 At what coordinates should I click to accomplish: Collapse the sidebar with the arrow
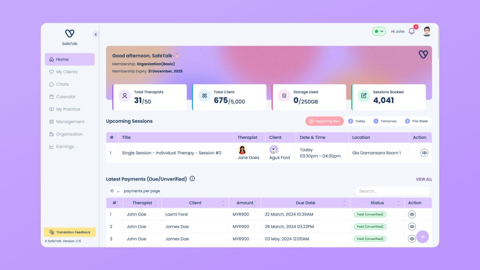click(x=96, y=34)
